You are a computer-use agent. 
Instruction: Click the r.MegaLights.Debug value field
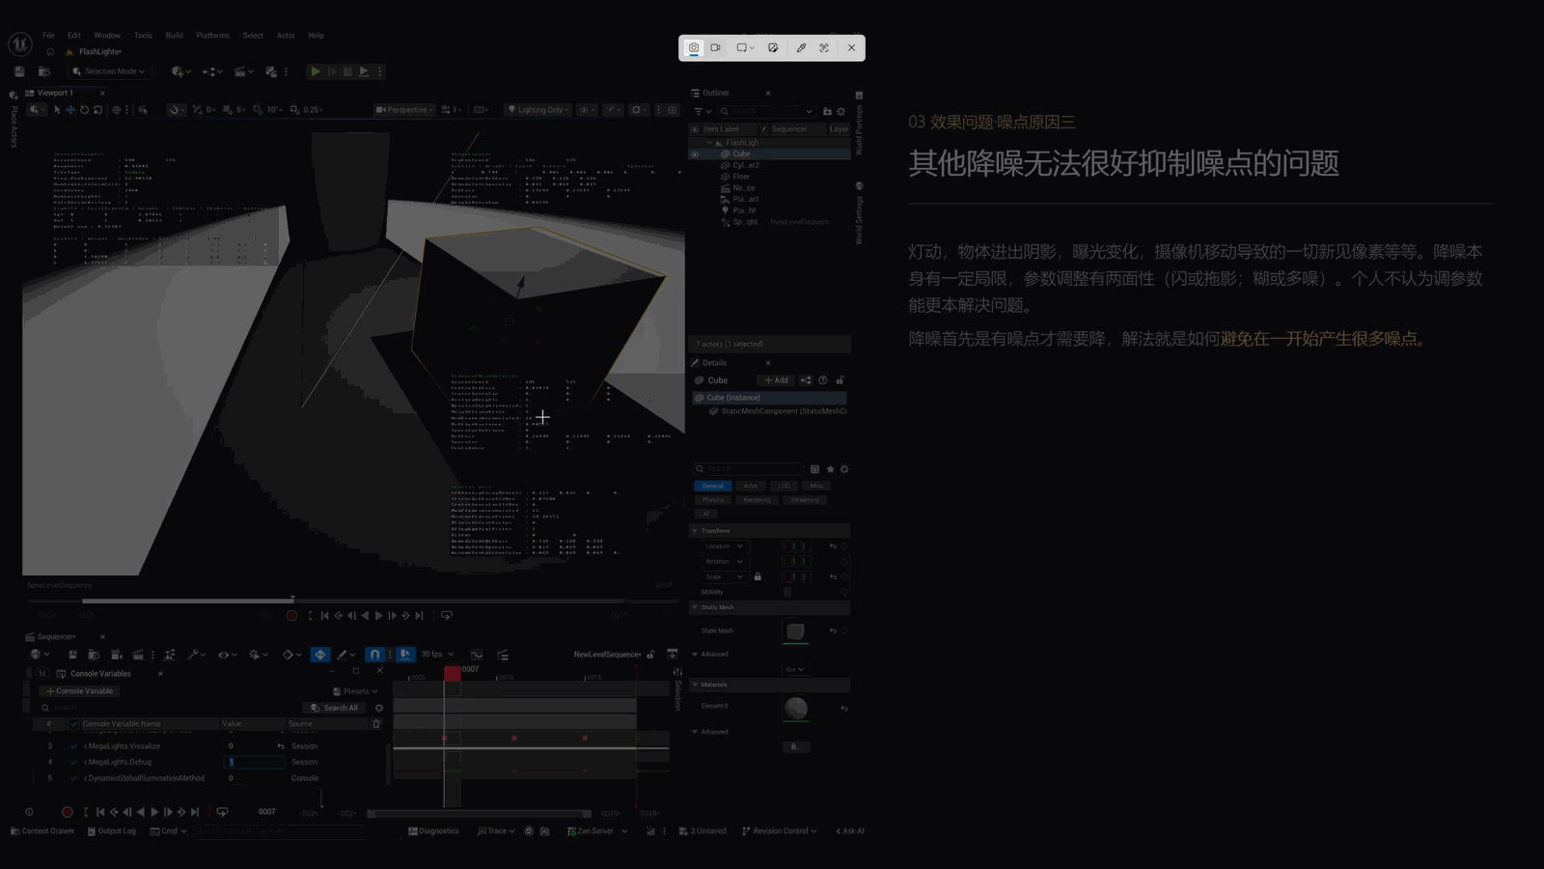click(x=253, y=762)
